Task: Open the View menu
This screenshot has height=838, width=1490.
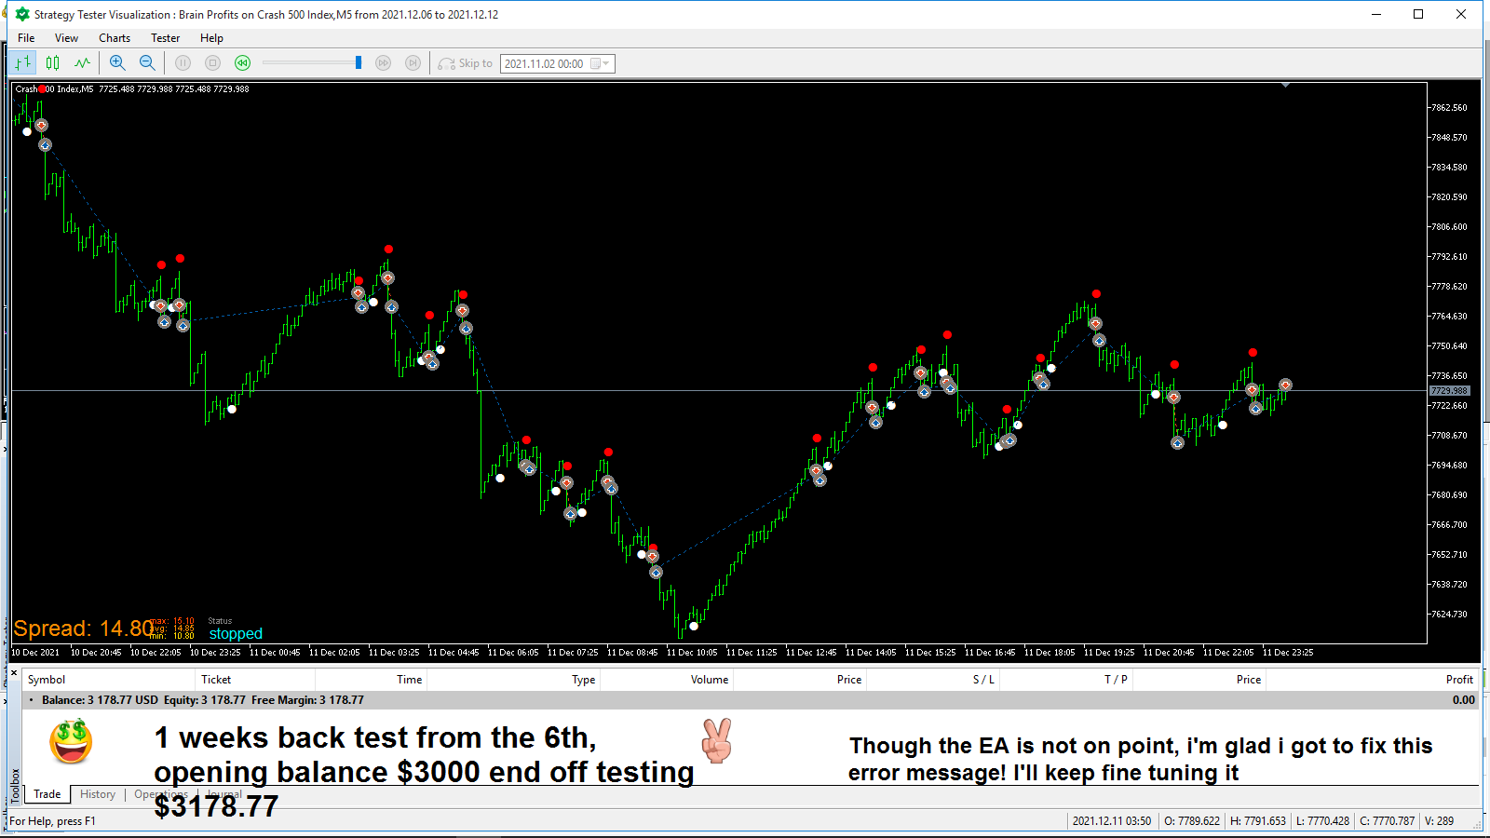Action: click(x=66, y=38)
